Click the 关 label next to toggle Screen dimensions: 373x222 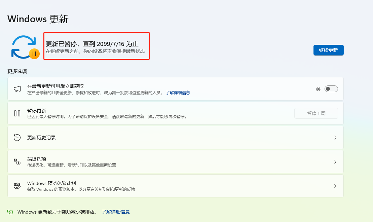[x=318, y=89]
